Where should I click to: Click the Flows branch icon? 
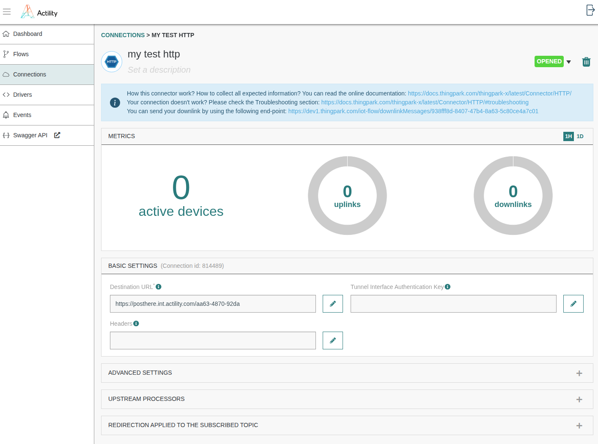pos(6,54)
